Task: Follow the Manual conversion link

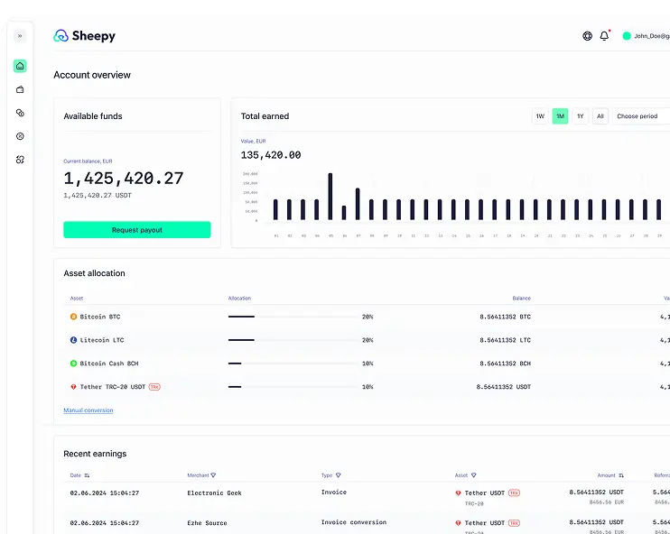Action: pos(88,410)
